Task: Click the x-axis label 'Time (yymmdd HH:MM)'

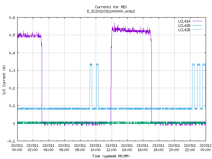Action: pyautogui.click(x=111, y=156)
